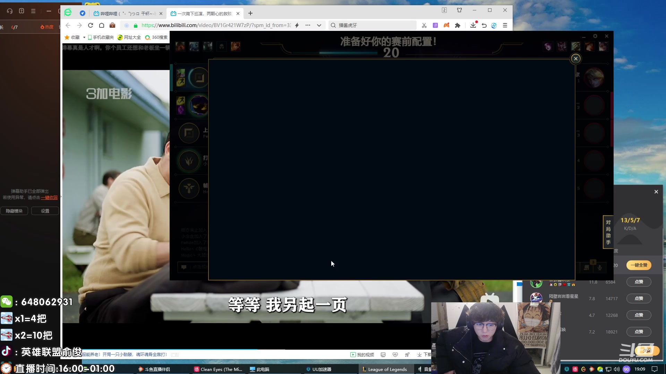The height and width of the screenshot is (374, 666).
Task: Click the 13/5/7 K/D/A score
Action: [630, 220]
